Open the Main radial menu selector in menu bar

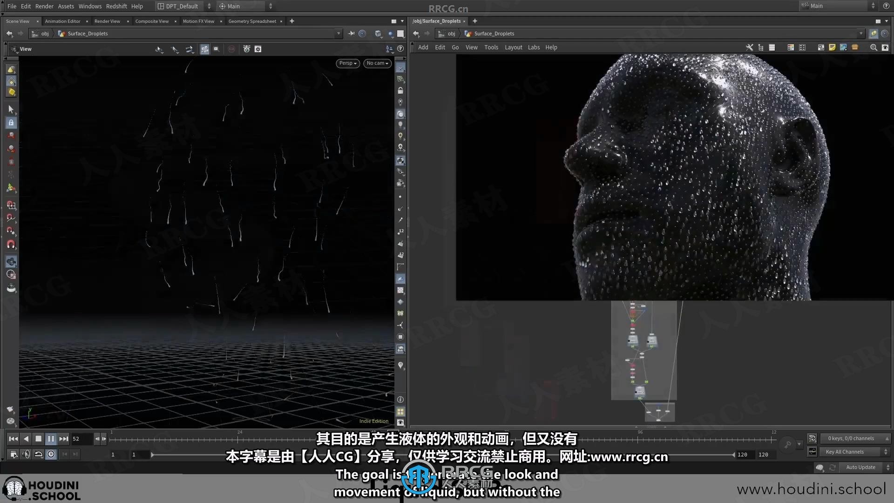245,6
